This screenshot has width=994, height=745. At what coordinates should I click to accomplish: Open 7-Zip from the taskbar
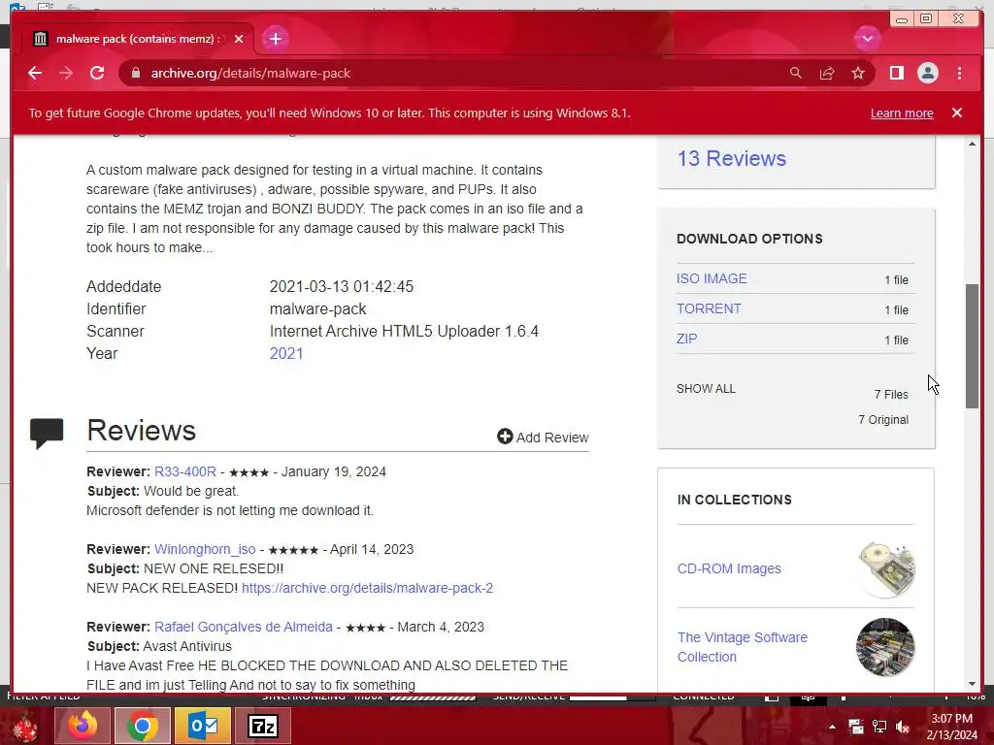(x=263, y=726)
